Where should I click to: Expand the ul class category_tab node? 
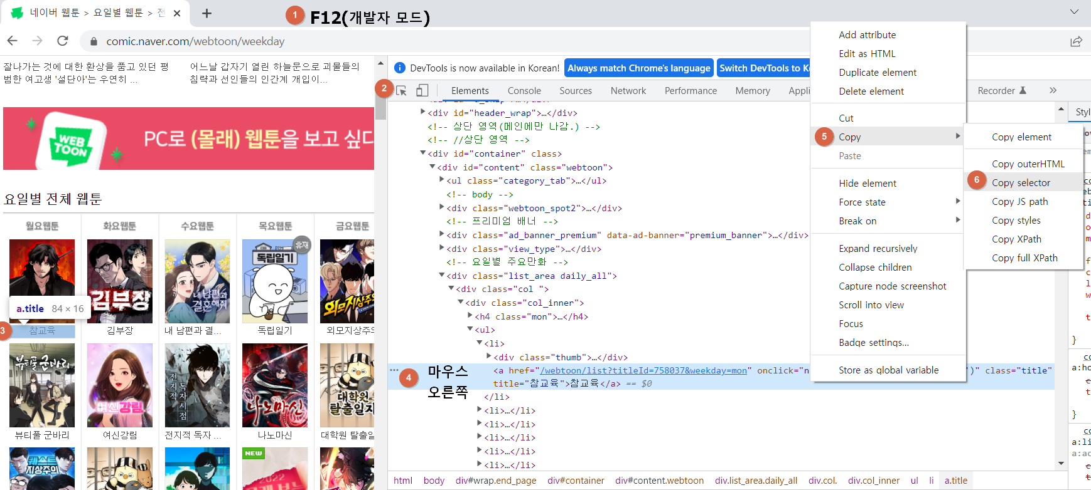(441, 180)
